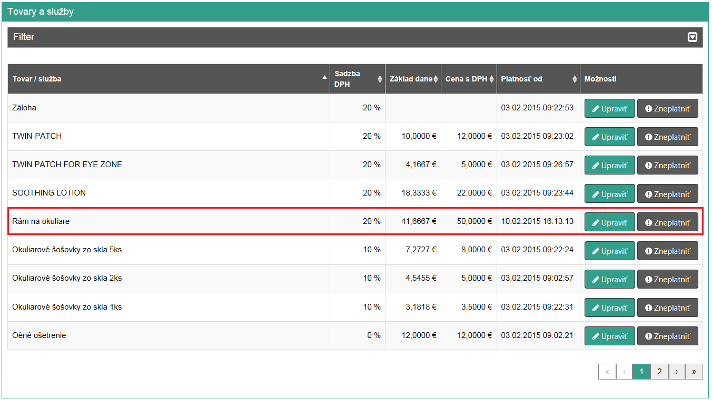Image resolution: width=712 pixels, height=400 pixels.
Task: Sort by Sadzba DPH column
Action: click(358, 79)
